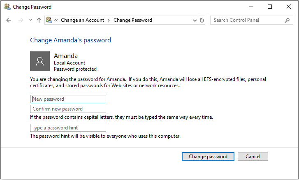The width and height of the screenshot is (299, 180).
Task: Open the Change an Account breadcrumb
Action: point(82,20)
